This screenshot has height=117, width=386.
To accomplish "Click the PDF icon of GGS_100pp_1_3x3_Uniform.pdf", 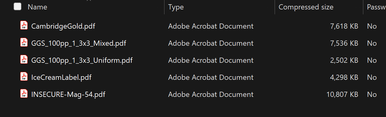I will click(x=24, y=60).
